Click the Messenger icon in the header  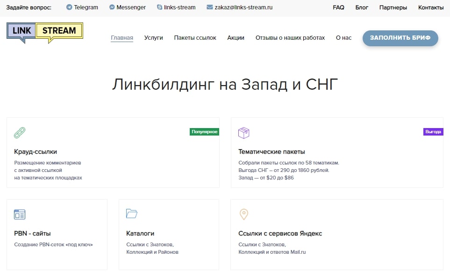pyautogui.click(x=112, y=7)
